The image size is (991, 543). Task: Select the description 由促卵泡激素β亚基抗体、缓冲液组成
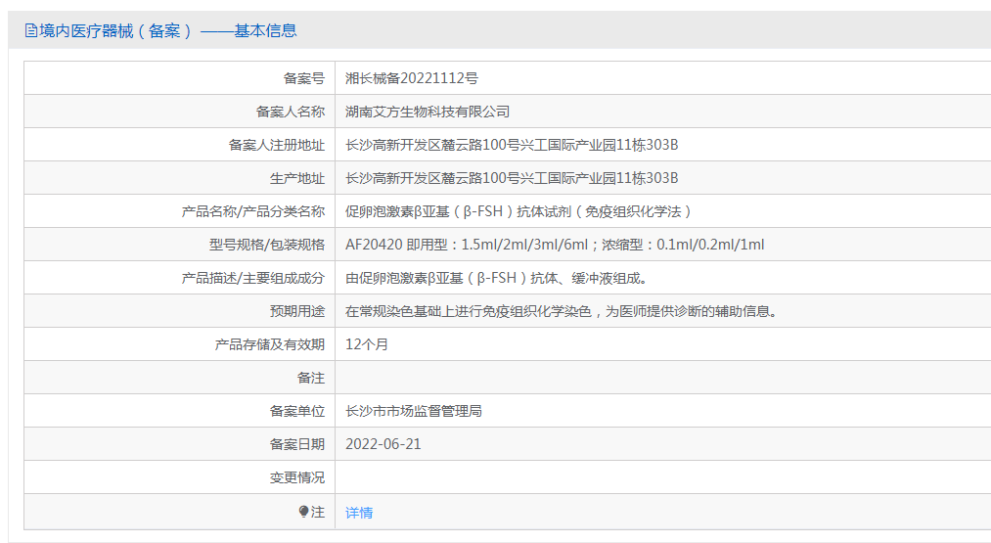(x=497, y=278)
